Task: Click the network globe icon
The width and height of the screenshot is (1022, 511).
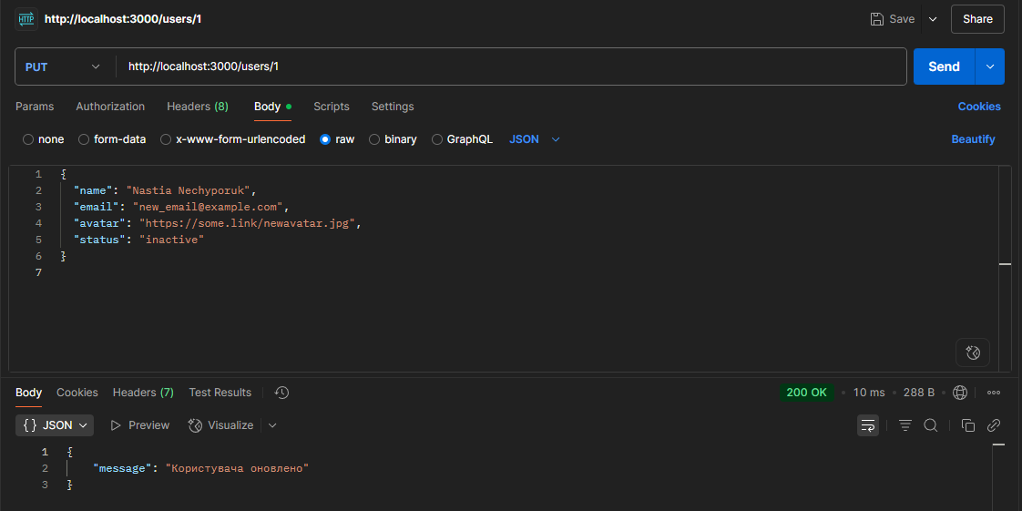Action: click(x=959, y=393)
